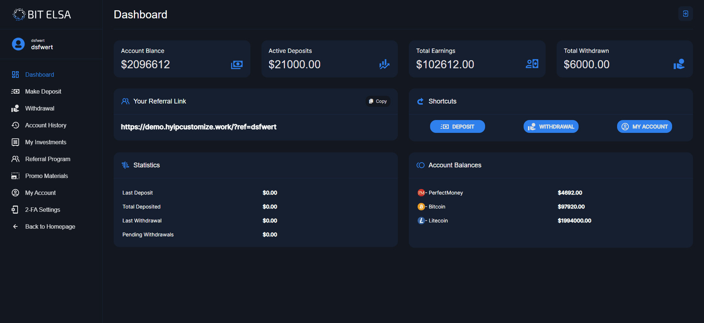Viewport: 704px width, 323px height.
Task: Click the Statistics panel icon
Action: tap(125, 165)
